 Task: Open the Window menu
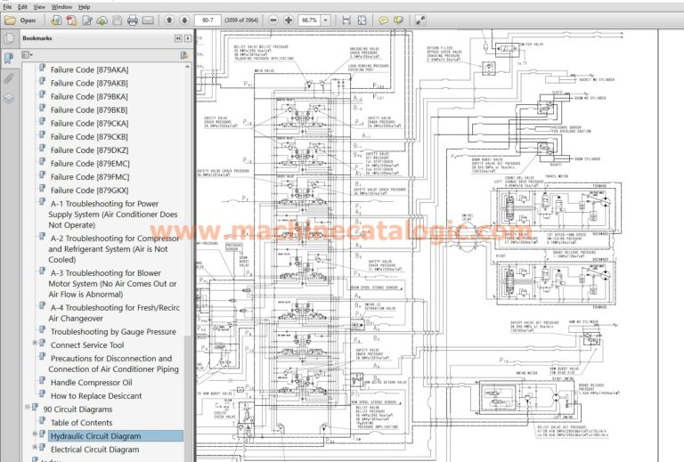62,7
